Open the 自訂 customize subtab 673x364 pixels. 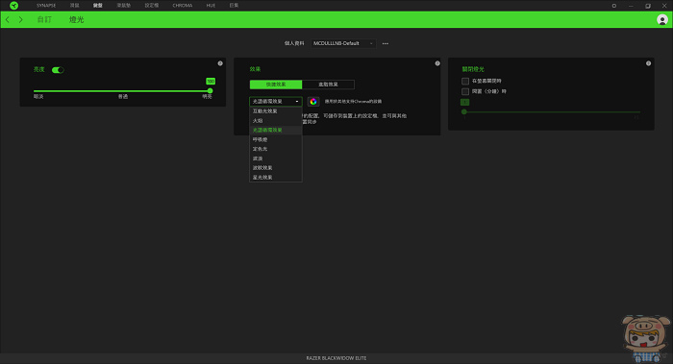(44, 20)
